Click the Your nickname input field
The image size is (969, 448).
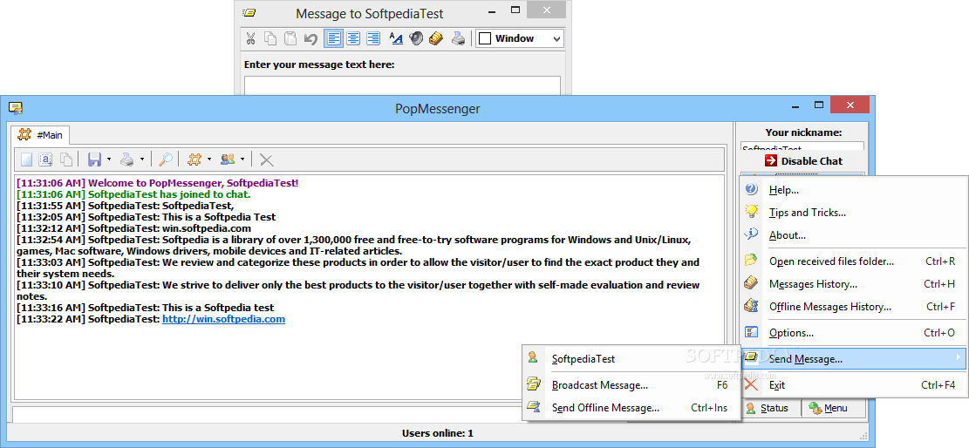[802, 147]
